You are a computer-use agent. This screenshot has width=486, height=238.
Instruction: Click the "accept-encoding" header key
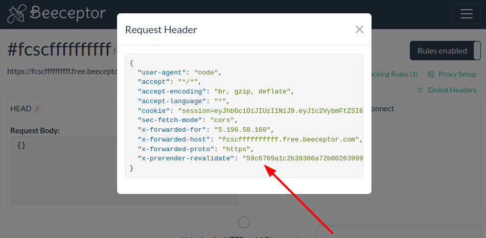172,91
